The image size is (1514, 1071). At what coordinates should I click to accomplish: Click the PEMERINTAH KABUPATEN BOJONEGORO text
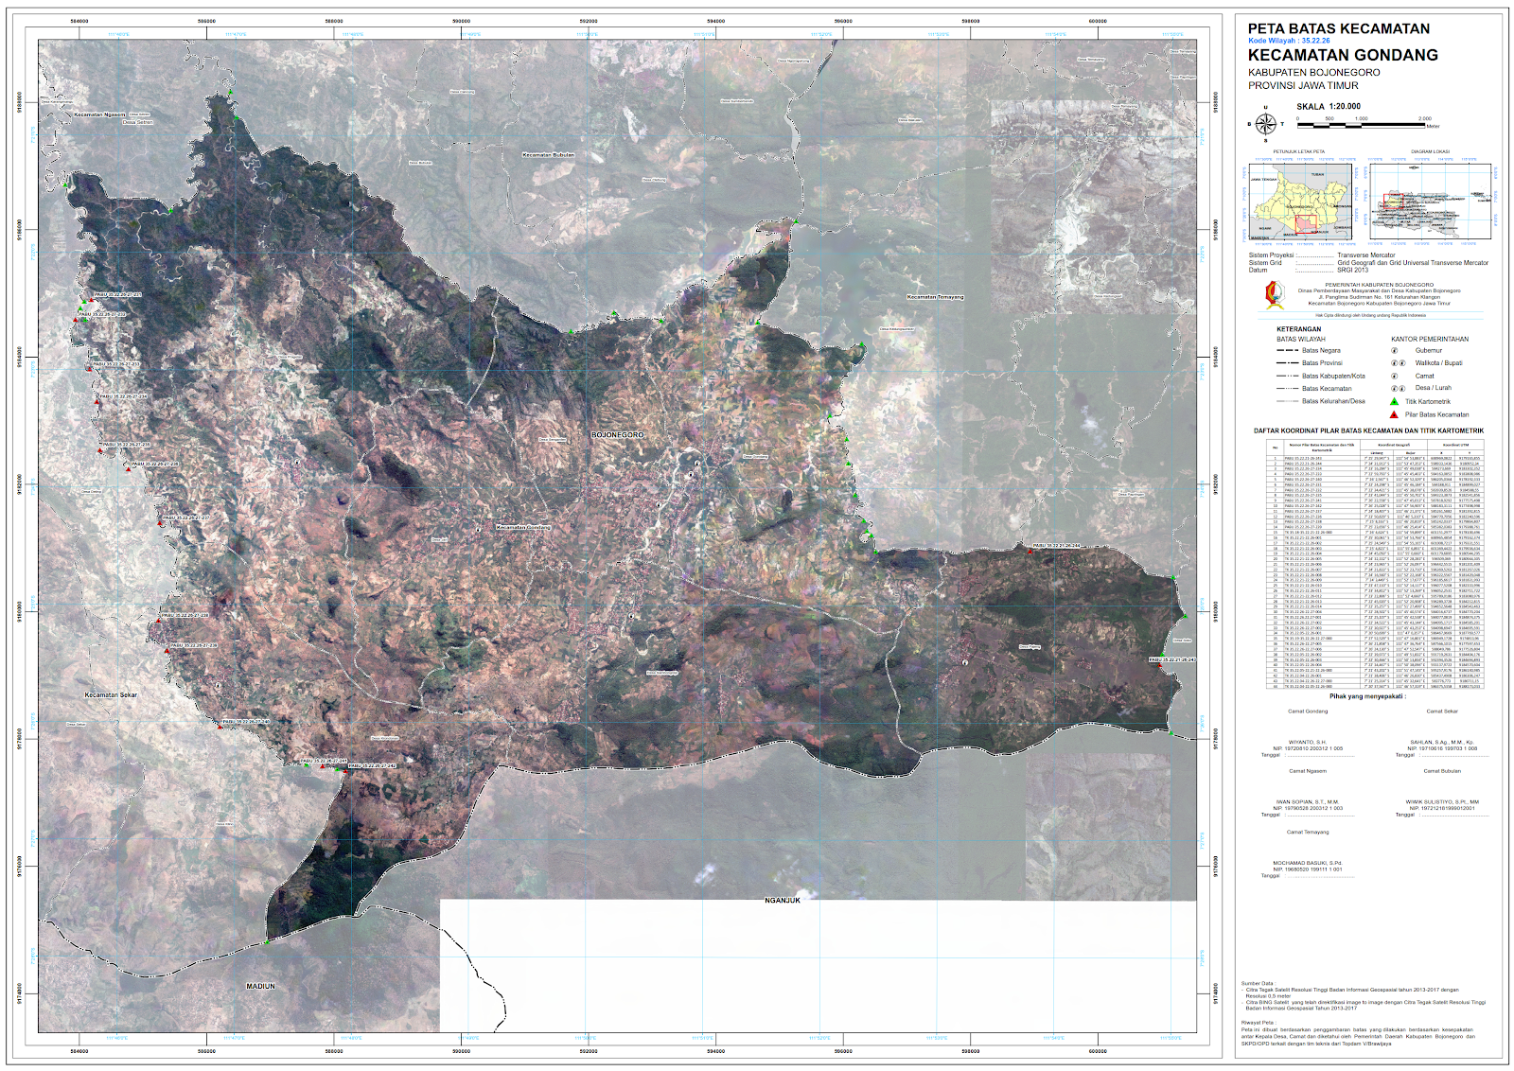1379,285
